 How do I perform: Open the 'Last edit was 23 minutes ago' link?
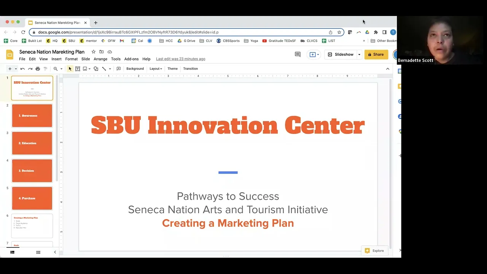[x=180, y=59]
